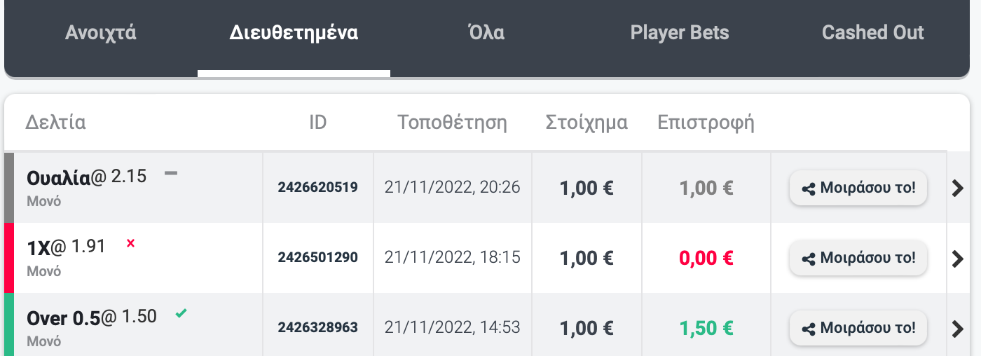Expand the Ουαλία bet details chevron
This screenshot has width=981, height=356.
[x=958, y=188]
